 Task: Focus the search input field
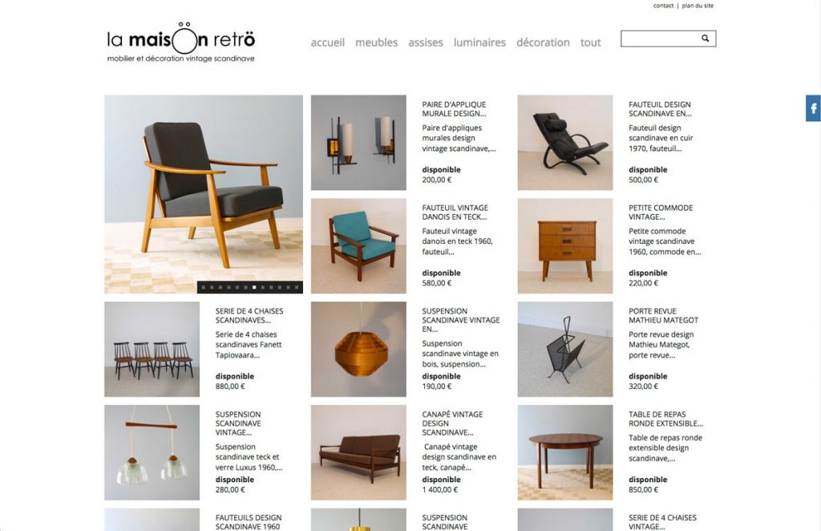click(x=661, y=39)
